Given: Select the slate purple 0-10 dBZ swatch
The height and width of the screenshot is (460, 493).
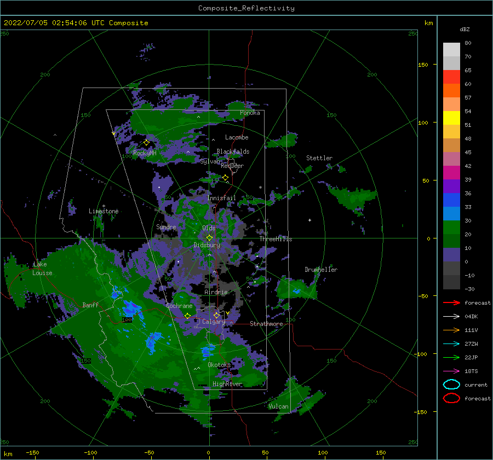Looking at the screenshot, I should [451, 255].
